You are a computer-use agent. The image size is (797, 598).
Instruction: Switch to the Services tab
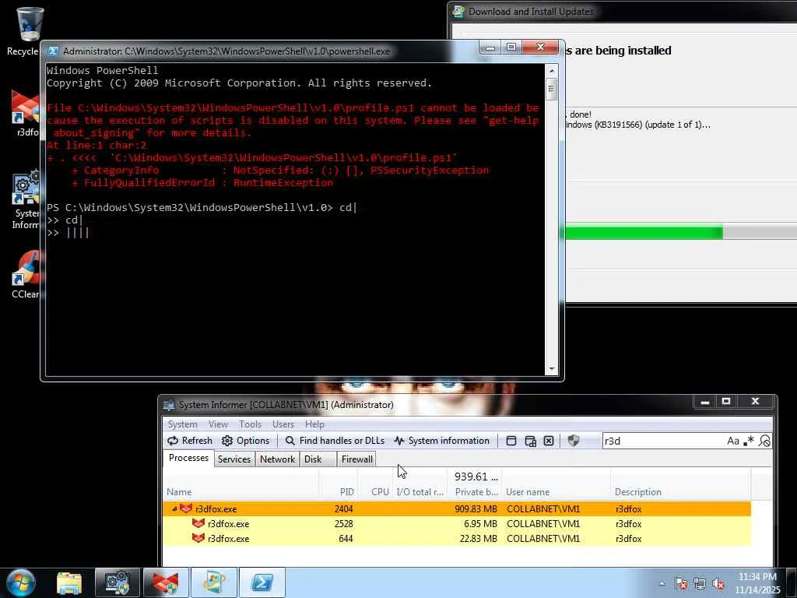233,459
